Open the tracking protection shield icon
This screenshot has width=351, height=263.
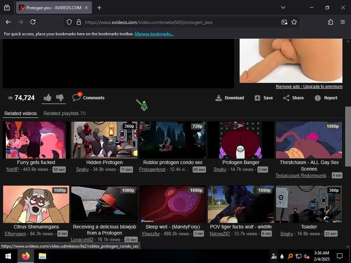(x=69, y=22)
